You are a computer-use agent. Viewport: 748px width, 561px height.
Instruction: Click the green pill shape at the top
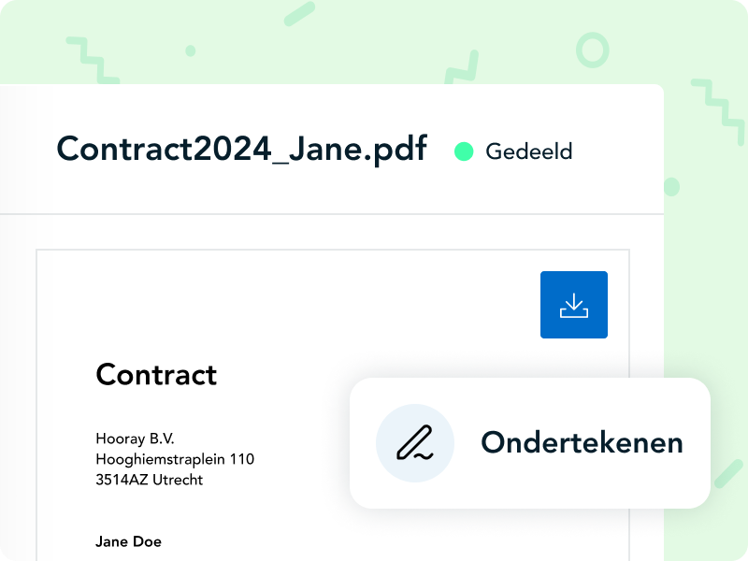tap(299, 13)
